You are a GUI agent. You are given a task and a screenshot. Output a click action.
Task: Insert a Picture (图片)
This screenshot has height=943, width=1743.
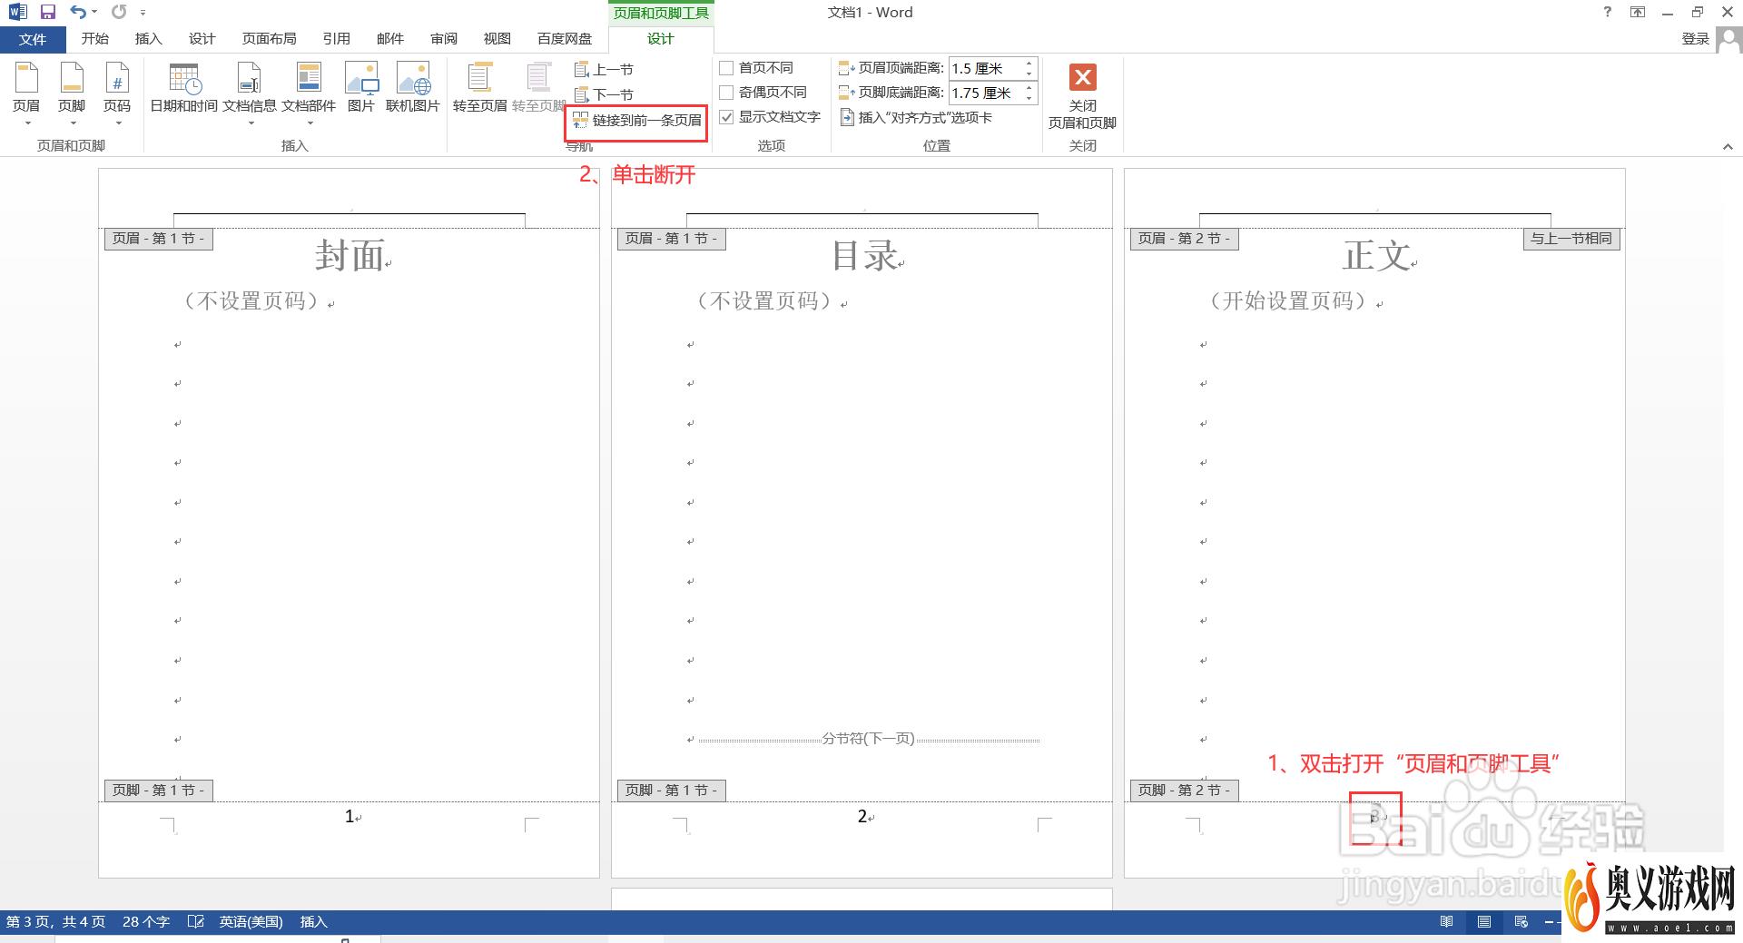(361, 88)
